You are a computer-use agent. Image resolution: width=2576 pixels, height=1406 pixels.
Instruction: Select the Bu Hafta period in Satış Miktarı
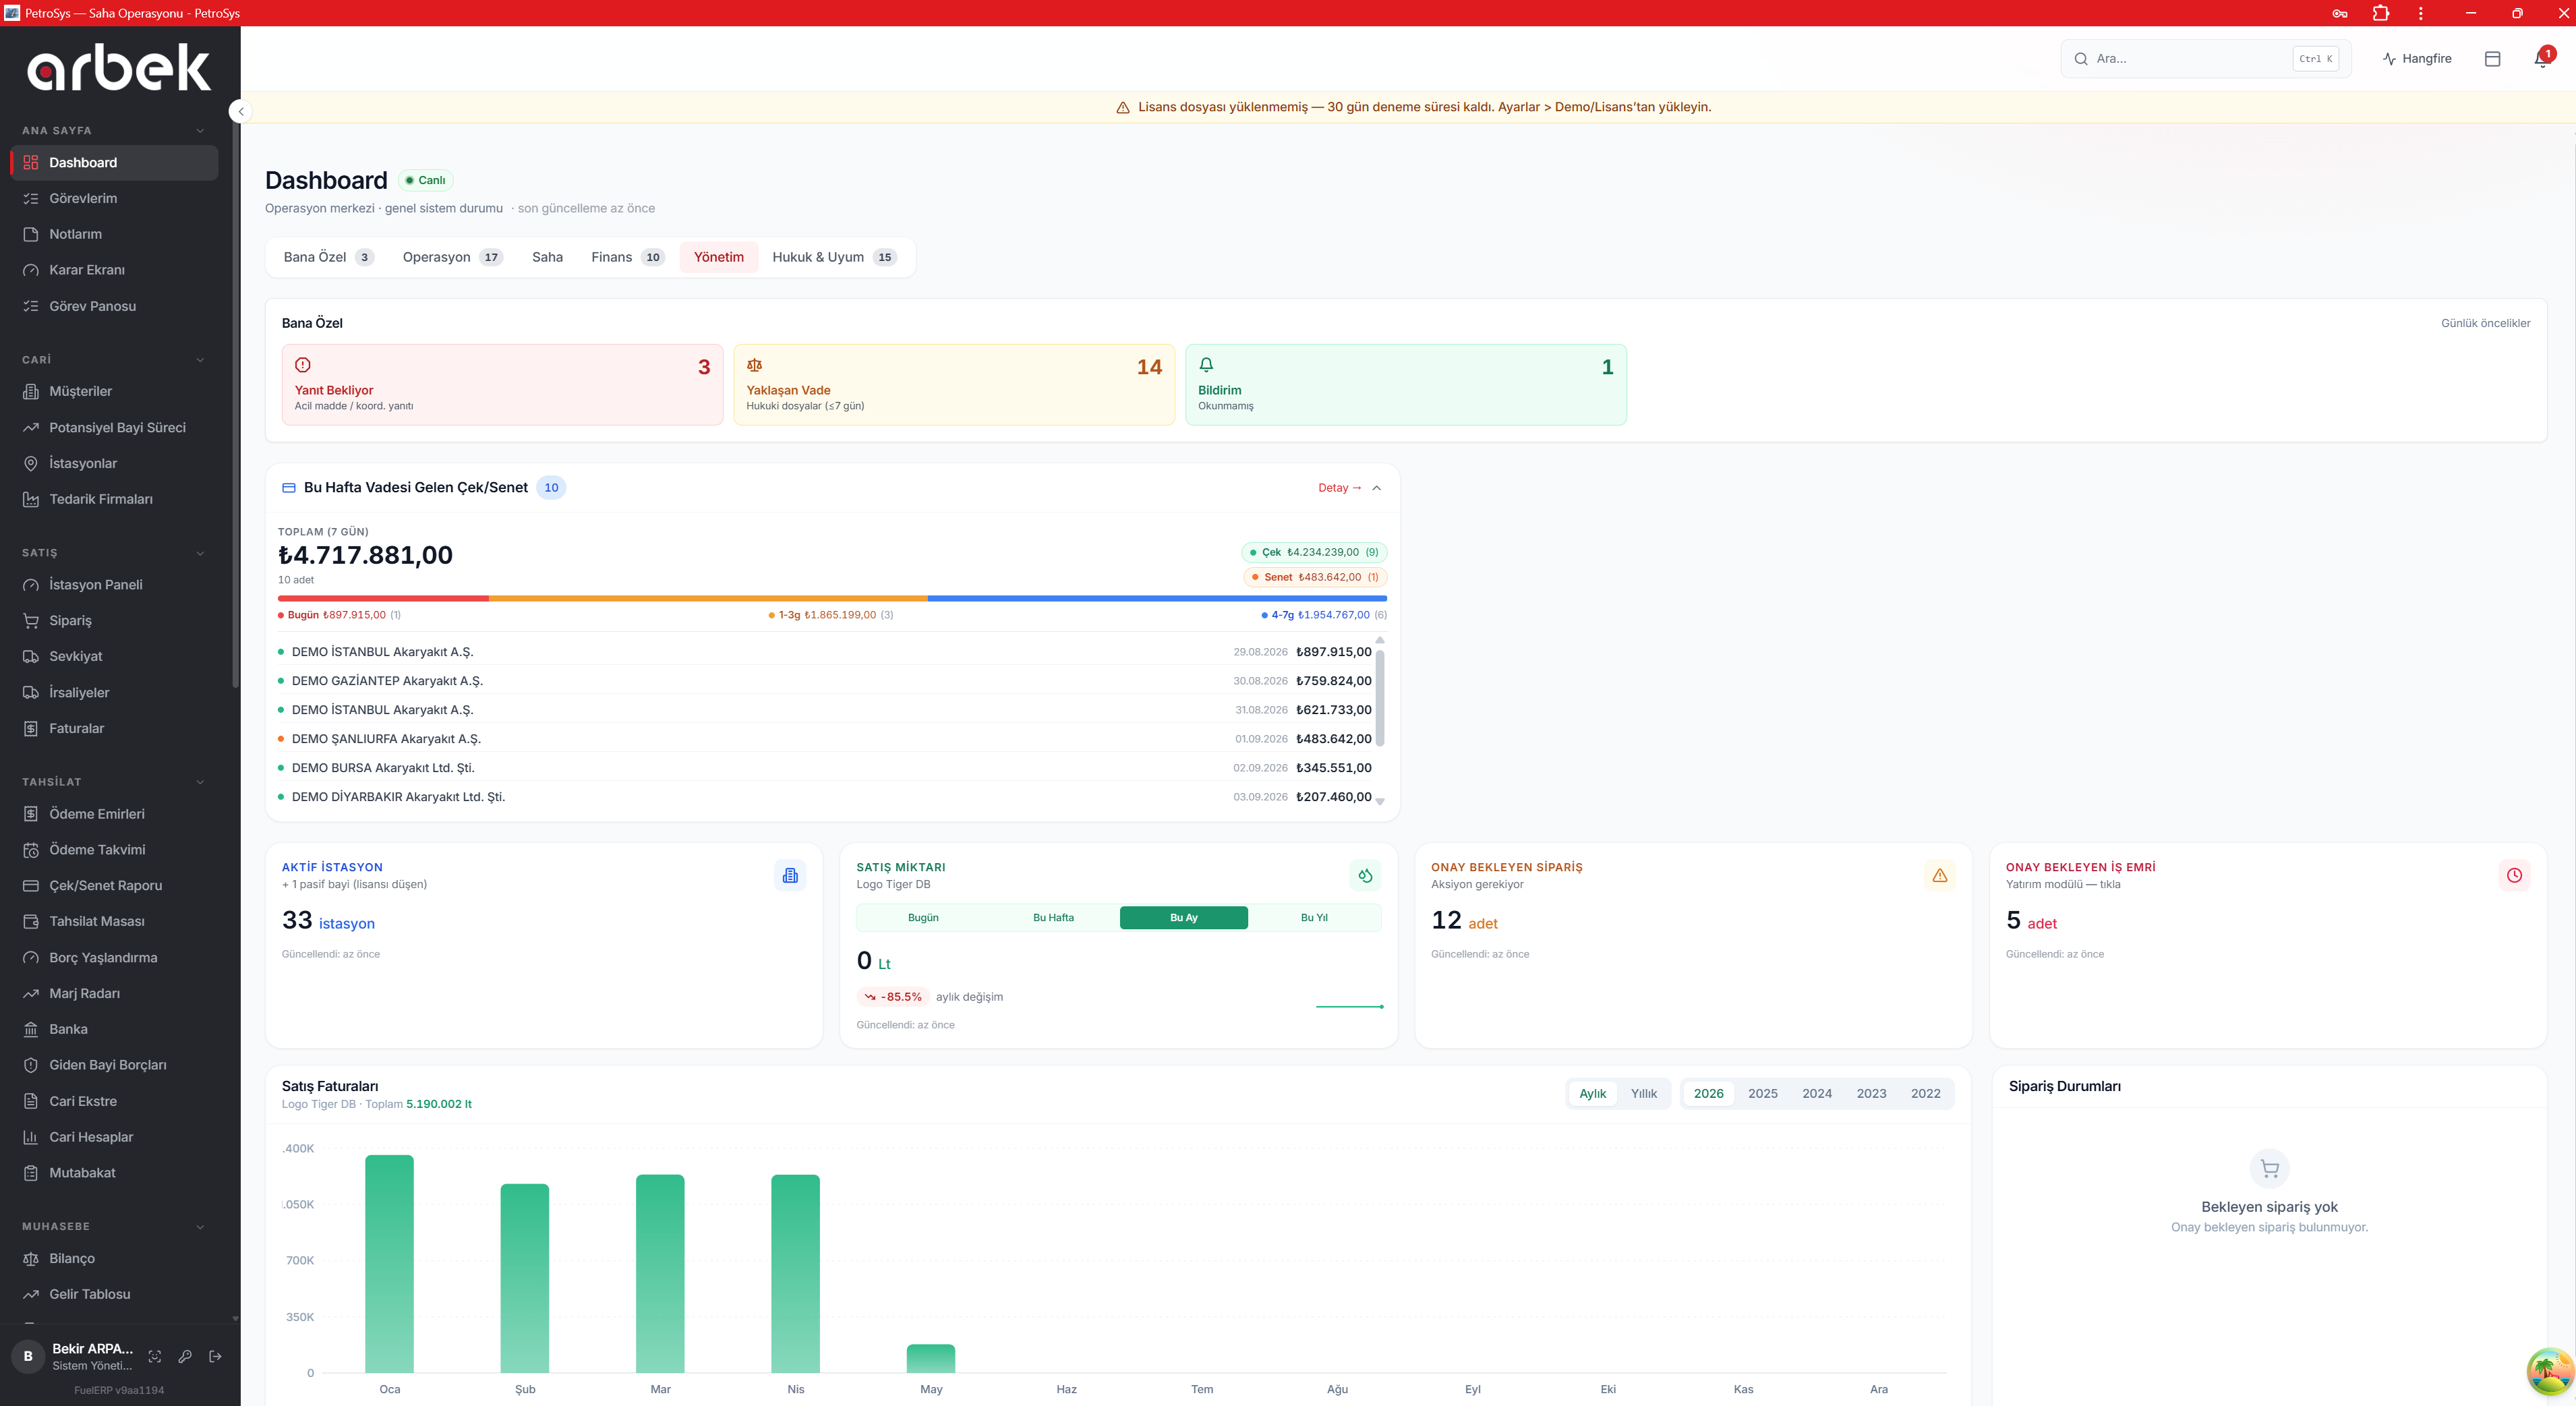(x=1053, y=917)
